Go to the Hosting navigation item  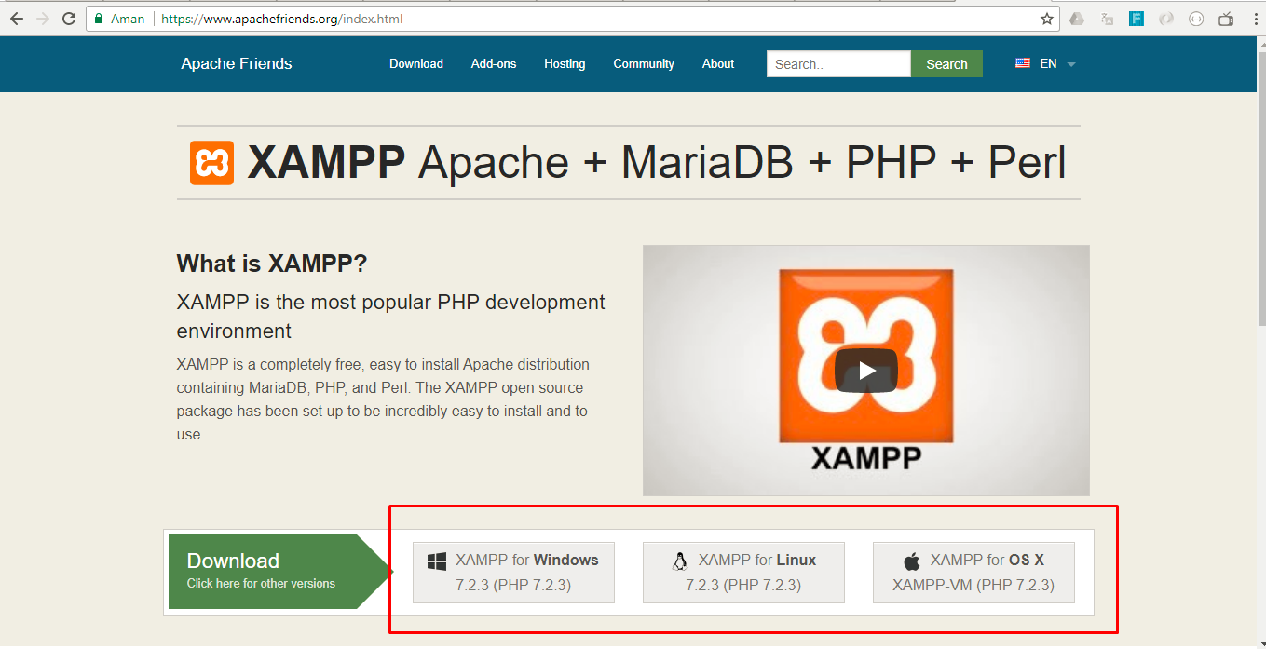coord(565,63)
